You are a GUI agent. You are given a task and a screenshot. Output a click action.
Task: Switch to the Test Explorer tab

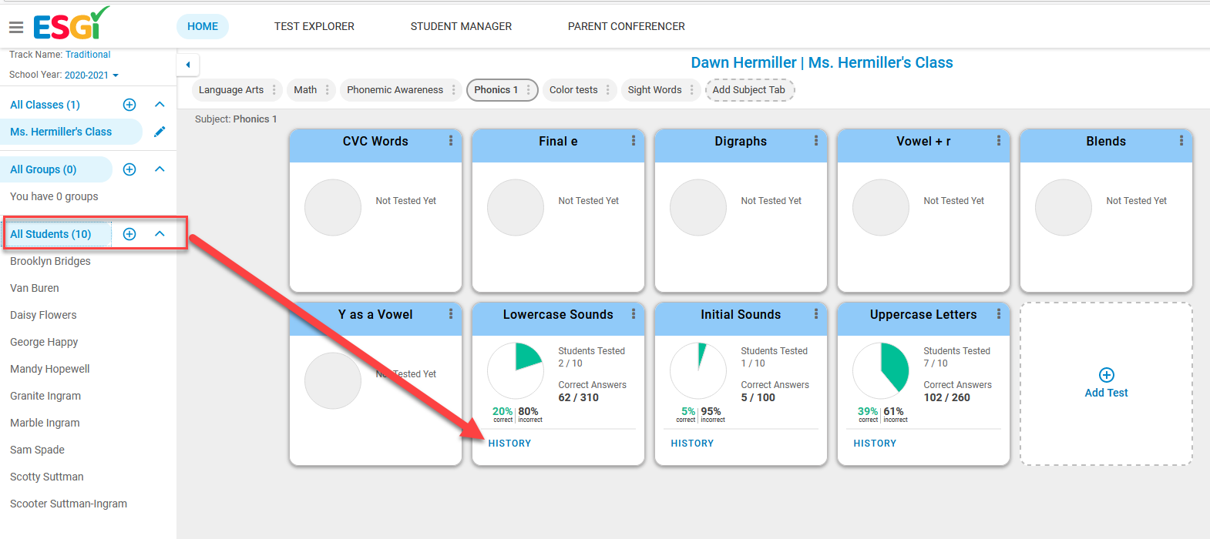click(314, 26)
